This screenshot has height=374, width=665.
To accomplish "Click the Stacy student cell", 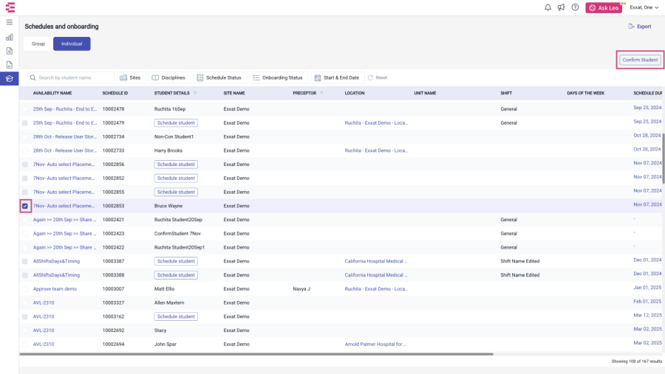I will pyautogui.click(x=160, y=330).
